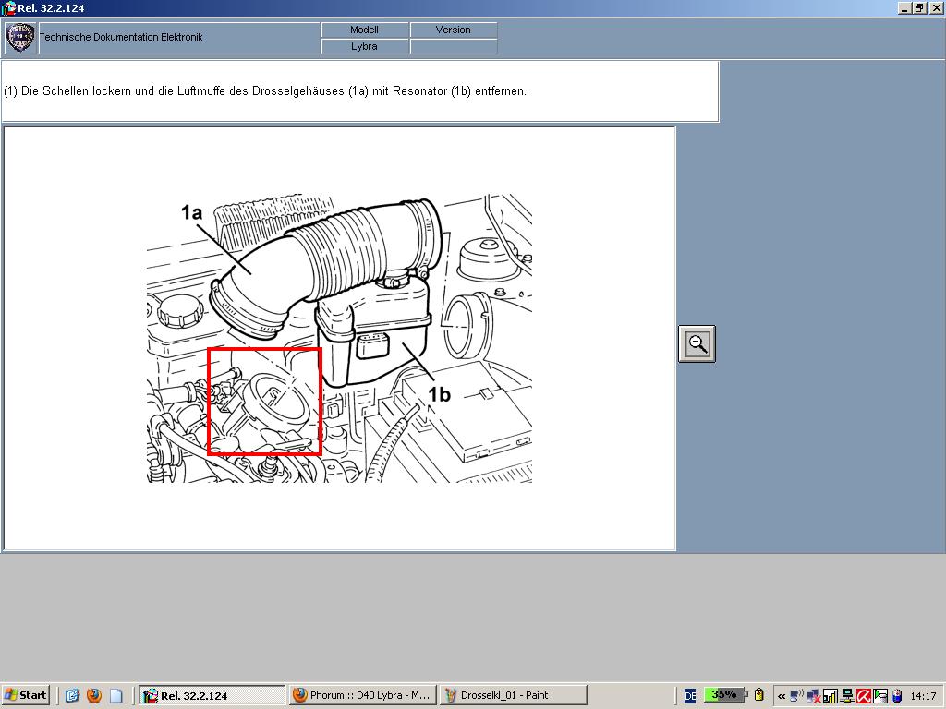Click the instruction text about Schellen lockern
The width and height of the screenshot is (946, 709).
(265, 91)
